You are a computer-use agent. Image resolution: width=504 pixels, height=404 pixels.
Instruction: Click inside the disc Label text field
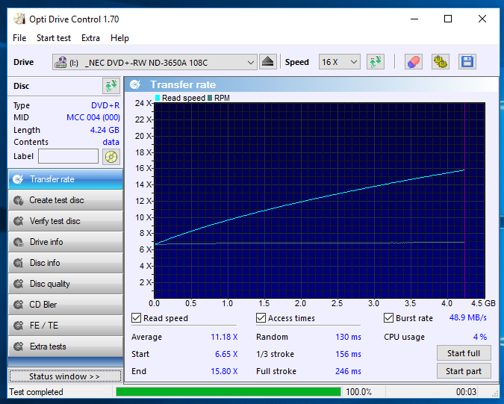pyautogui.click(x=68, y=156)
